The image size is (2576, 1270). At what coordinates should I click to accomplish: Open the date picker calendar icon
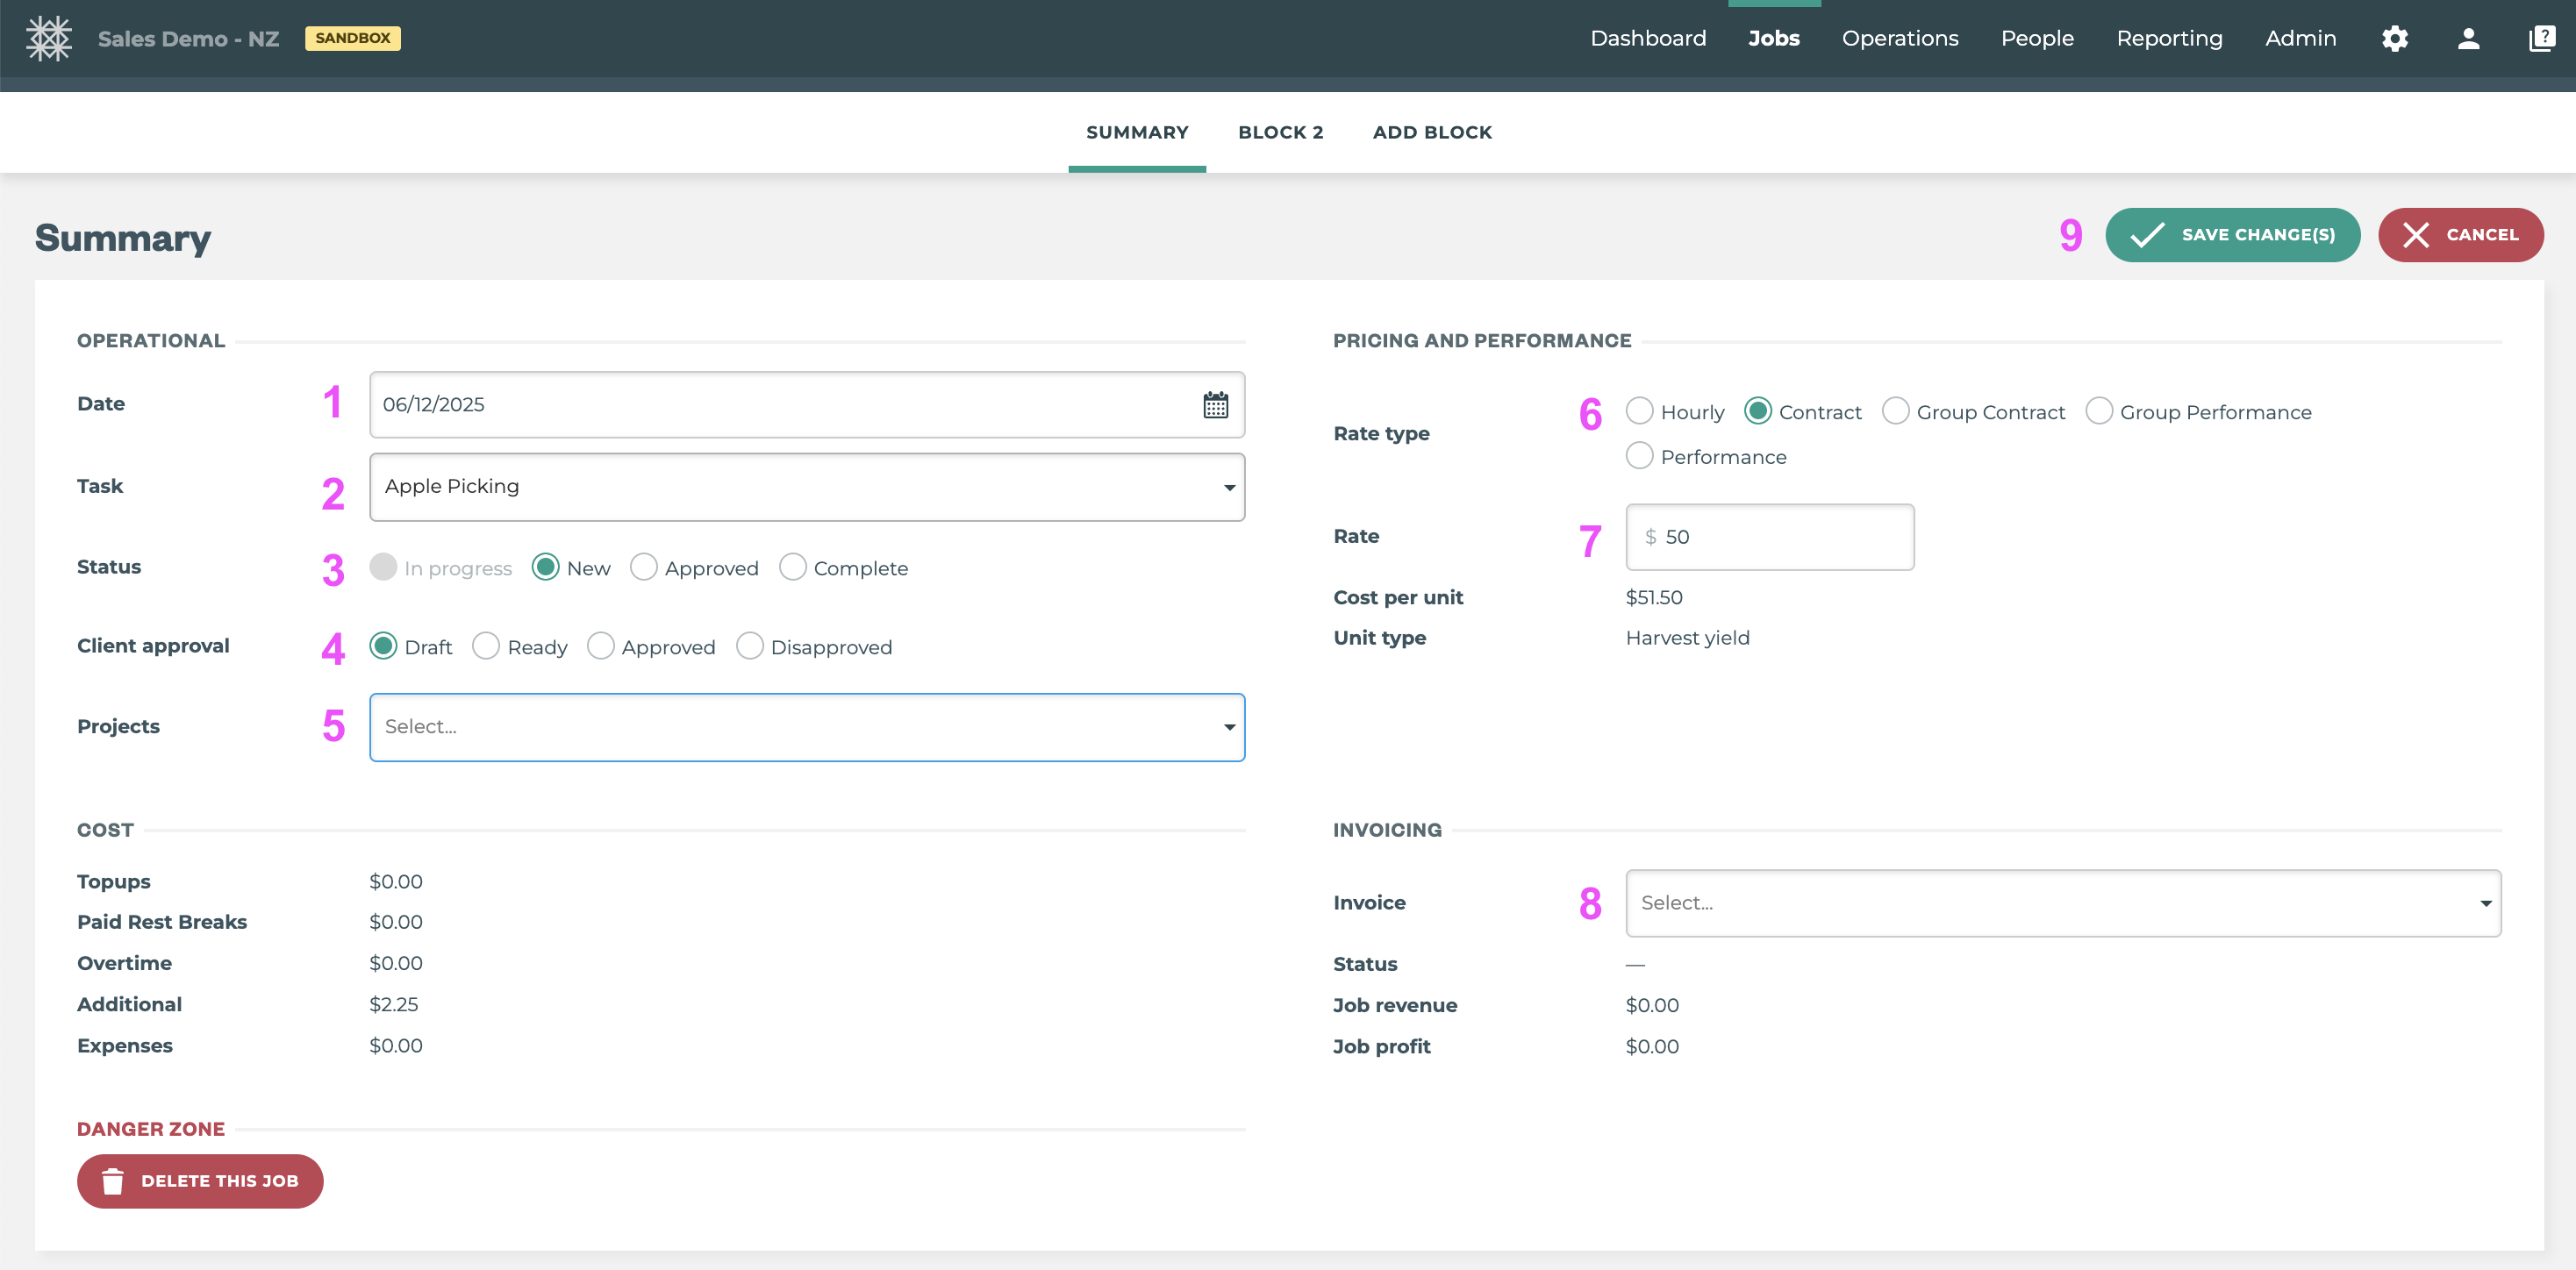(1215, 405)
